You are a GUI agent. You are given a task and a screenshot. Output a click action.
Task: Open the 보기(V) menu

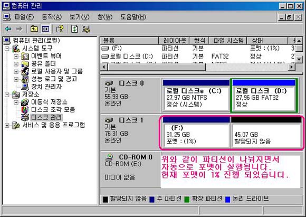pyautogui.click(x=80, y=17)
